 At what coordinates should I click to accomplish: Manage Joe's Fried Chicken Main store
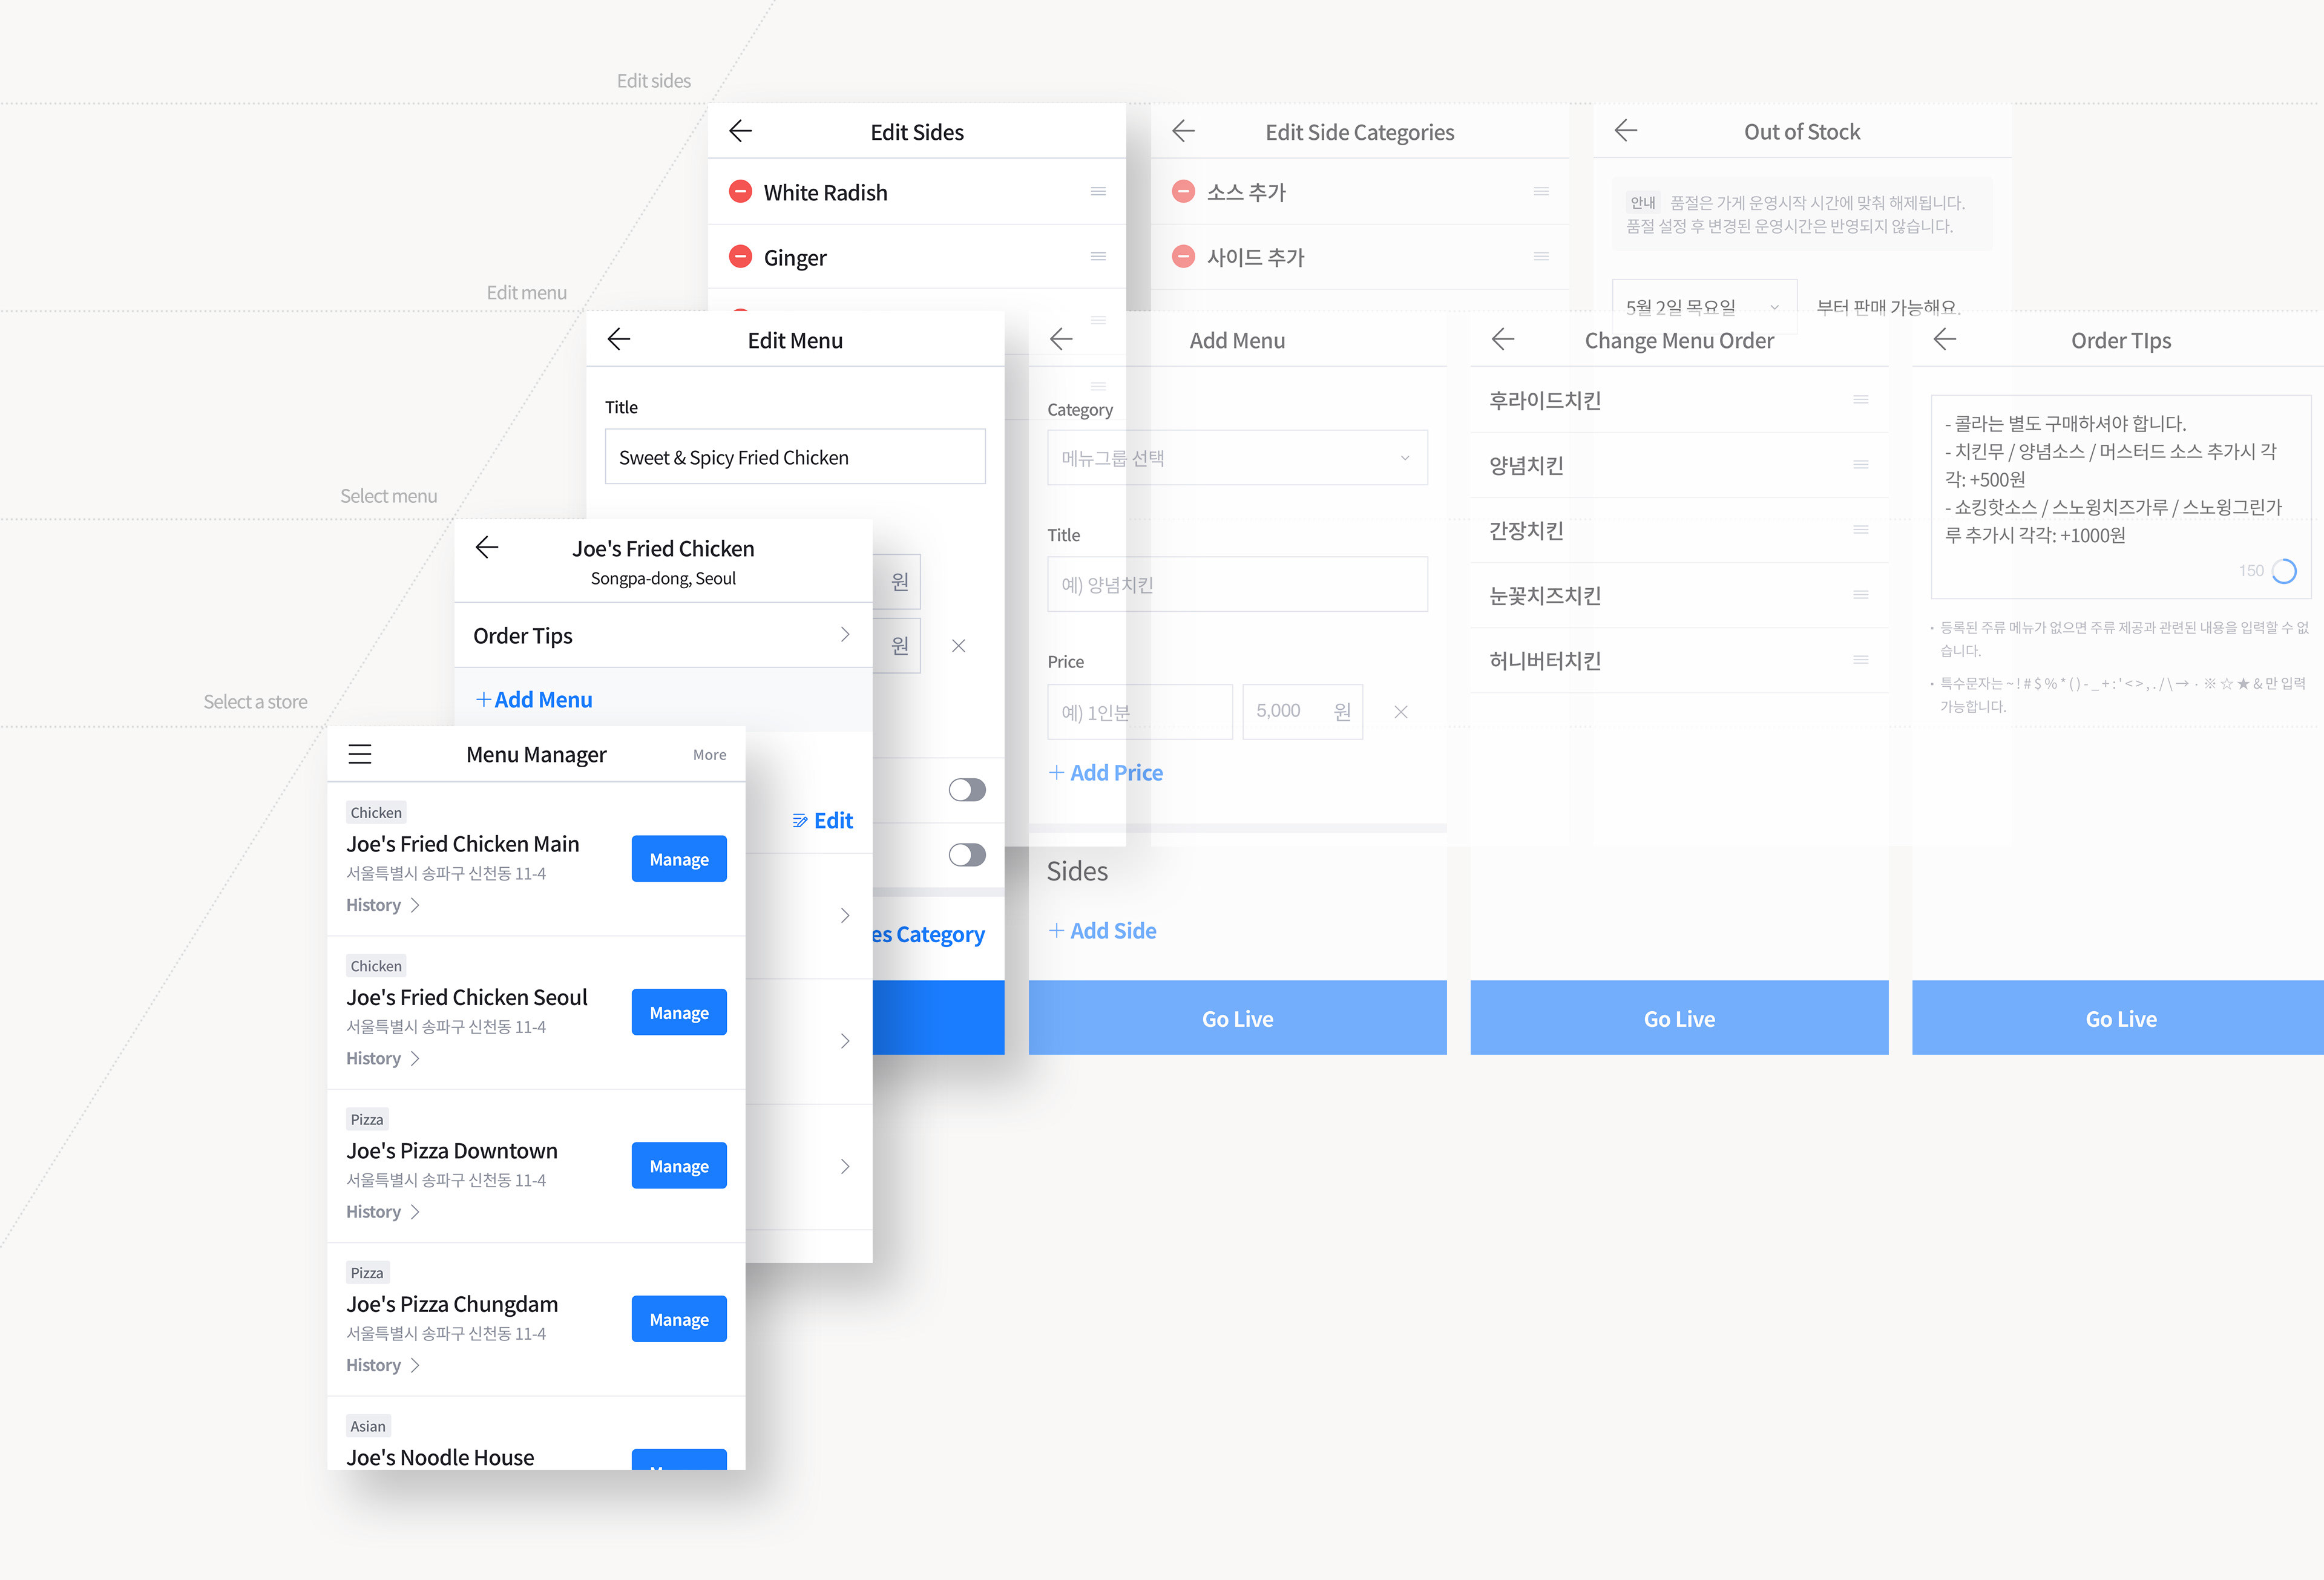[x=679, y=859]
